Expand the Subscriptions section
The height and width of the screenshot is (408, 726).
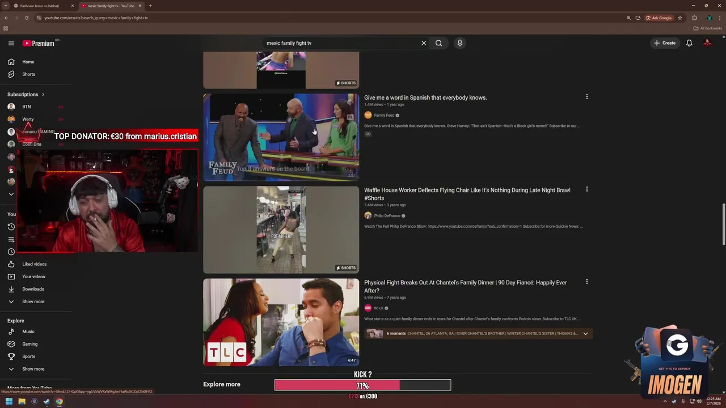26,95
